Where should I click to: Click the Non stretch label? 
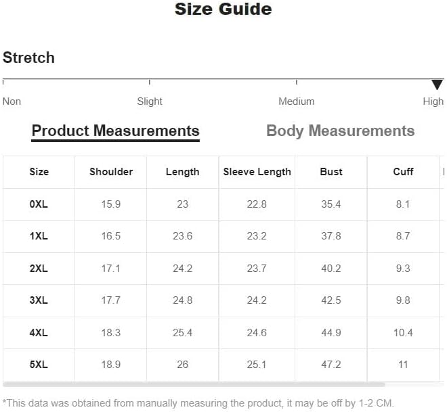(x=12, y=101)
